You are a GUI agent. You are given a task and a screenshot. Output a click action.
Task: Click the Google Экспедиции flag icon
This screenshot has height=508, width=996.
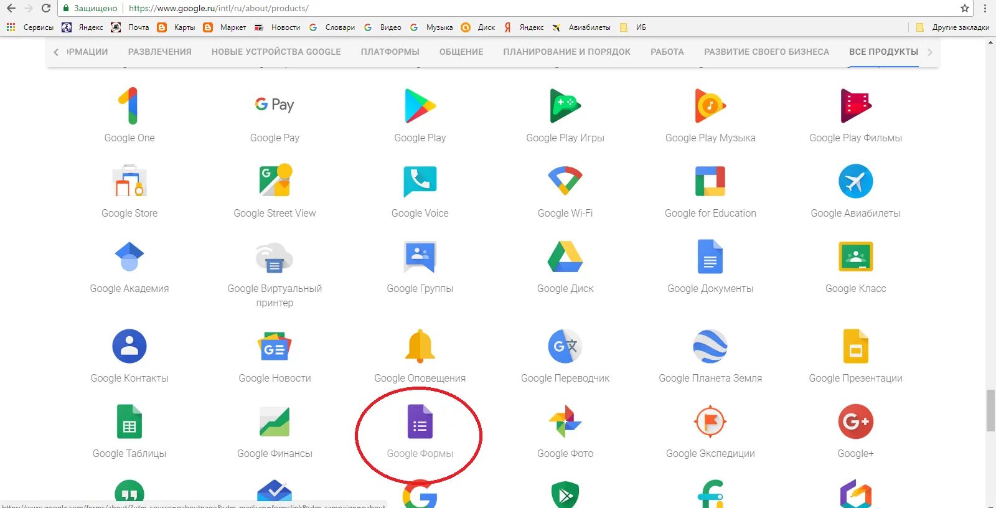point(710,421)
